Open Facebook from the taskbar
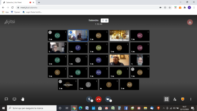 point(126,108)
